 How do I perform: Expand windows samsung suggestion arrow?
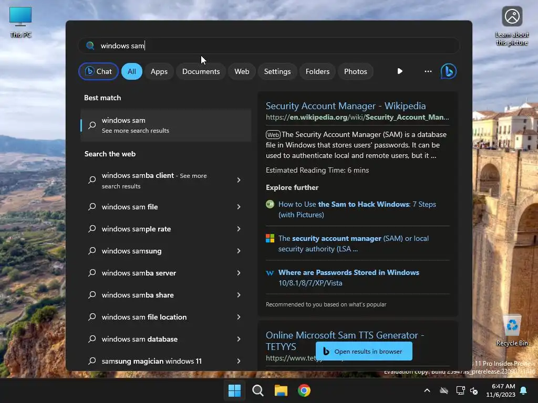tap(239, 251)
